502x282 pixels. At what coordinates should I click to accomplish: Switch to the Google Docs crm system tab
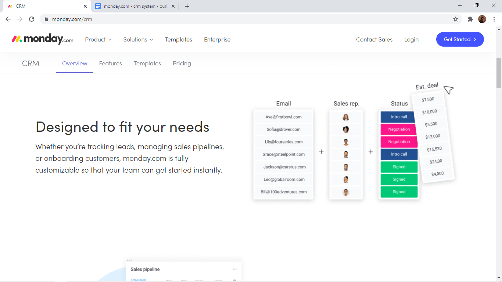point(136,6)
